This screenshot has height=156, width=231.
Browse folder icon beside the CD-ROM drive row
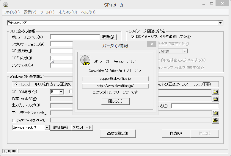[x=215, y=92]
